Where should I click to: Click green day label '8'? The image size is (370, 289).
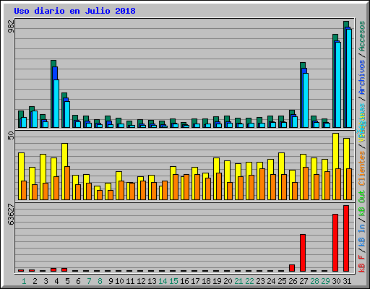[x=100, y=281]
